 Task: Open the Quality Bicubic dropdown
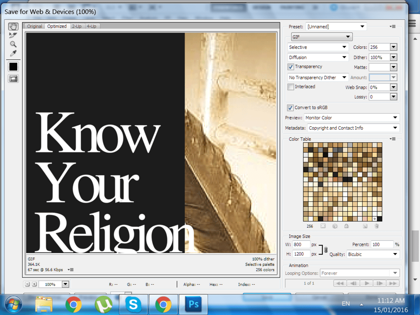pyautogui.click(x=373, y=254)
